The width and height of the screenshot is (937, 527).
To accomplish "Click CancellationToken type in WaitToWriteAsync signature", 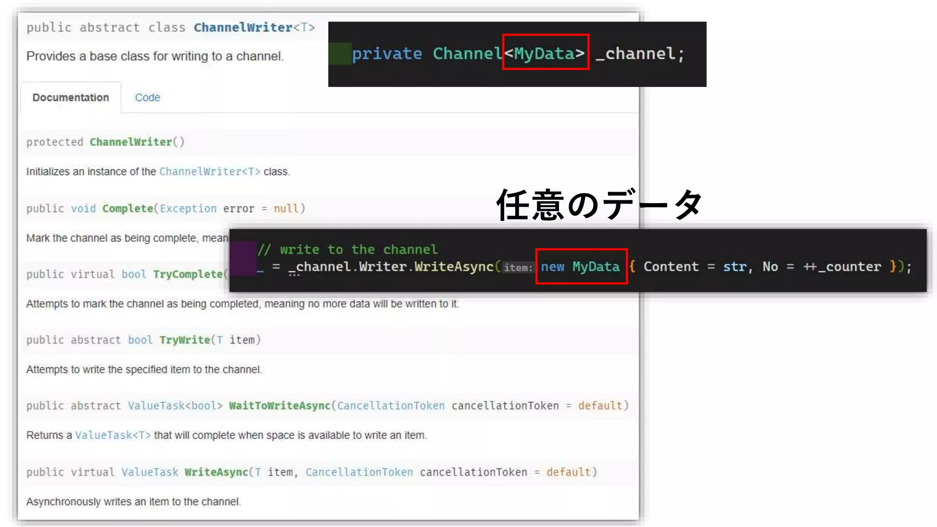I will click(x=391, y=406).
